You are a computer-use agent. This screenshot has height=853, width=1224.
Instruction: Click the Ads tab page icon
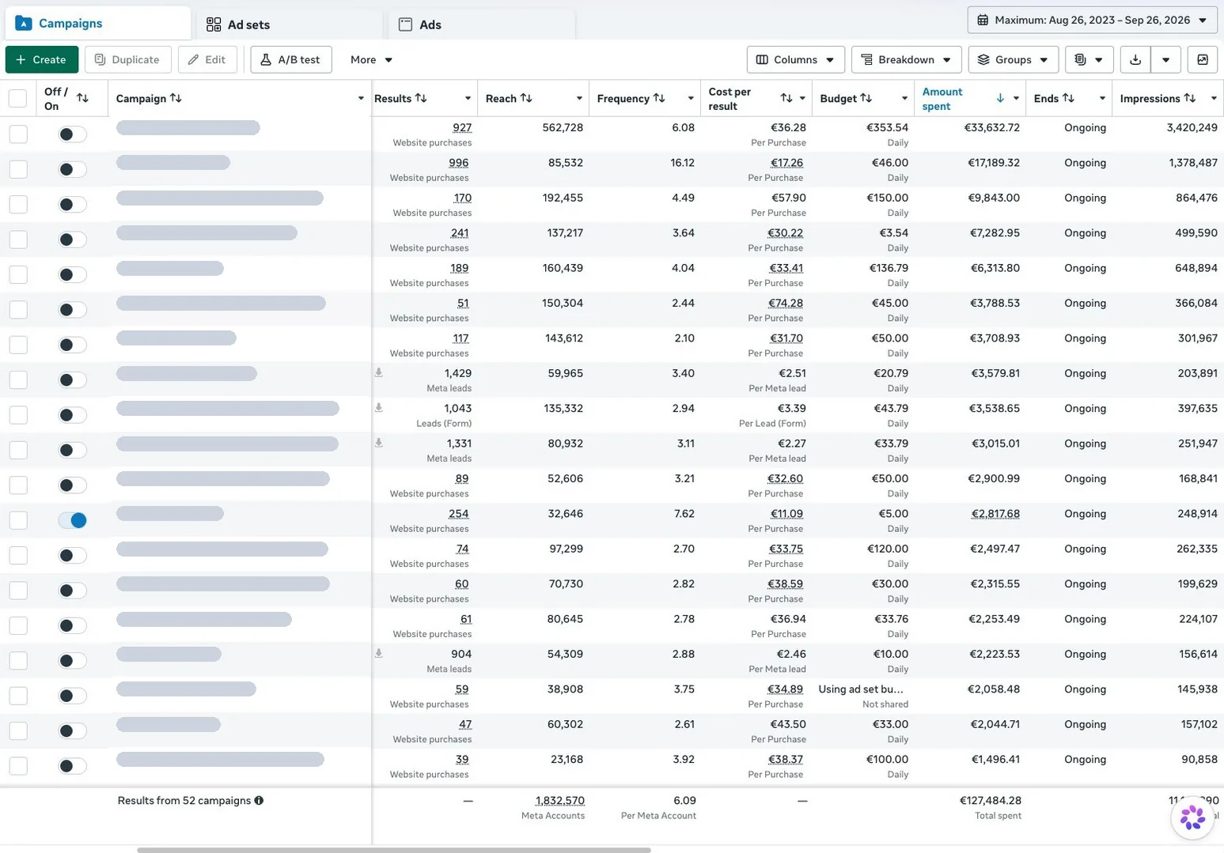(405, 25)
